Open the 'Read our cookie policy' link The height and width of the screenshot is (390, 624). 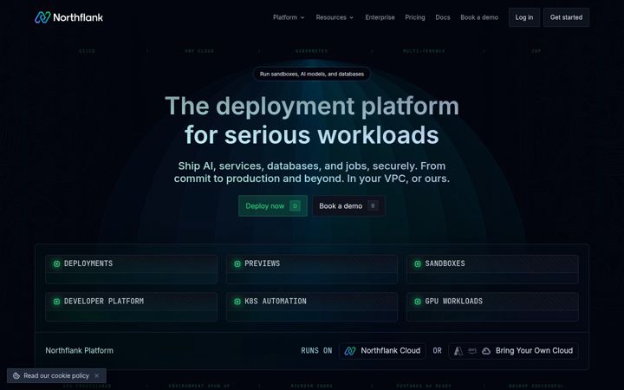[56, 375]
